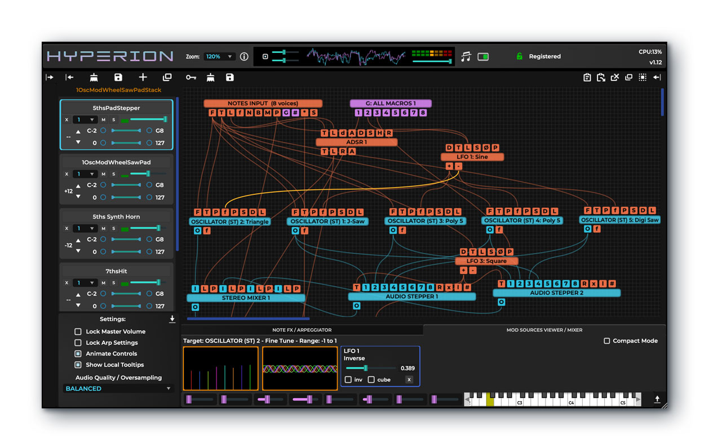Open the channel dropdown on 1OscModWheelSawPad layer
Viewport: 709px width, 445px height.
pos(85,174)
